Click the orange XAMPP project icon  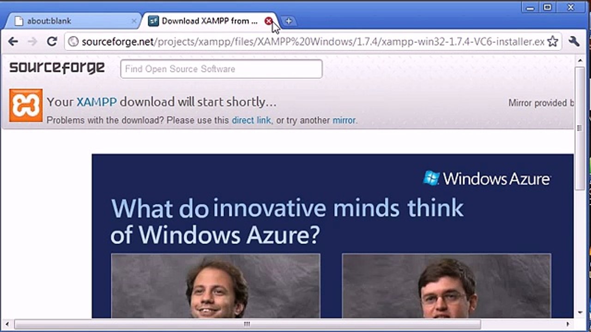pos(26,105)
